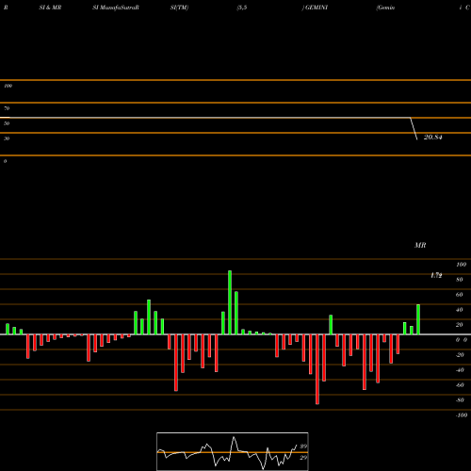
Task: Click the latest green bar at right end
Action: coord(418,319)
